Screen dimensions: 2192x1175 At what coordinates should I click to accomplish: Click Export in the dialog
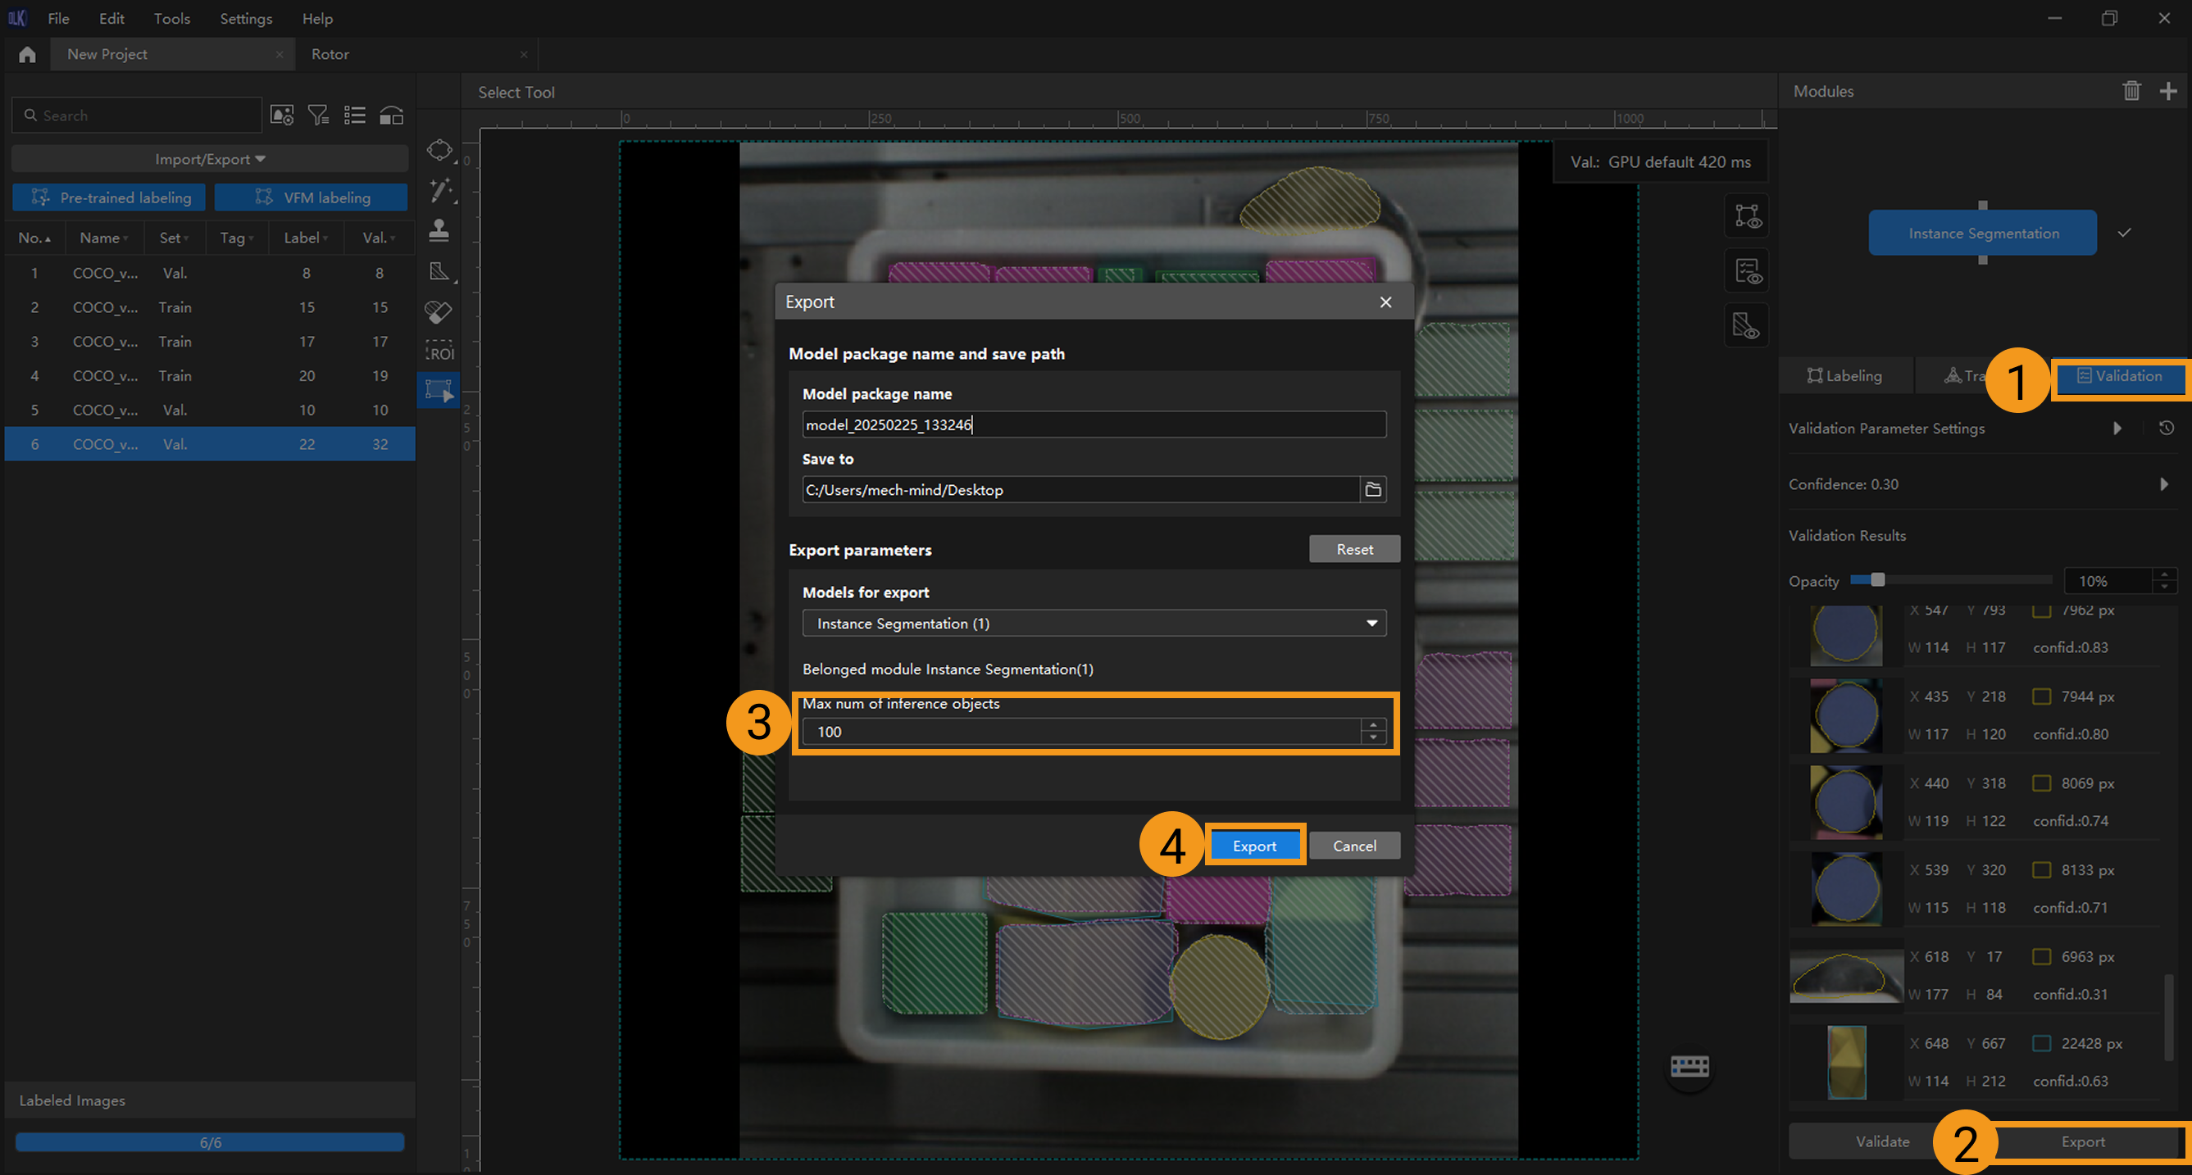click(1254, 846)
